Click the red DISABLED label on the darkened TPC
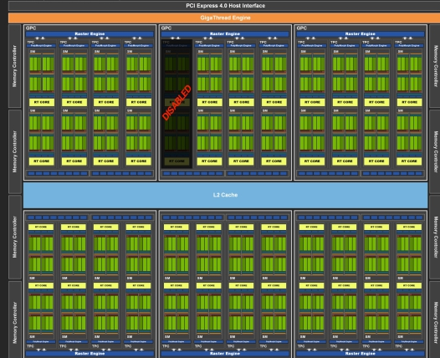Viewport: 440px width, 358px height. point(177,103)
